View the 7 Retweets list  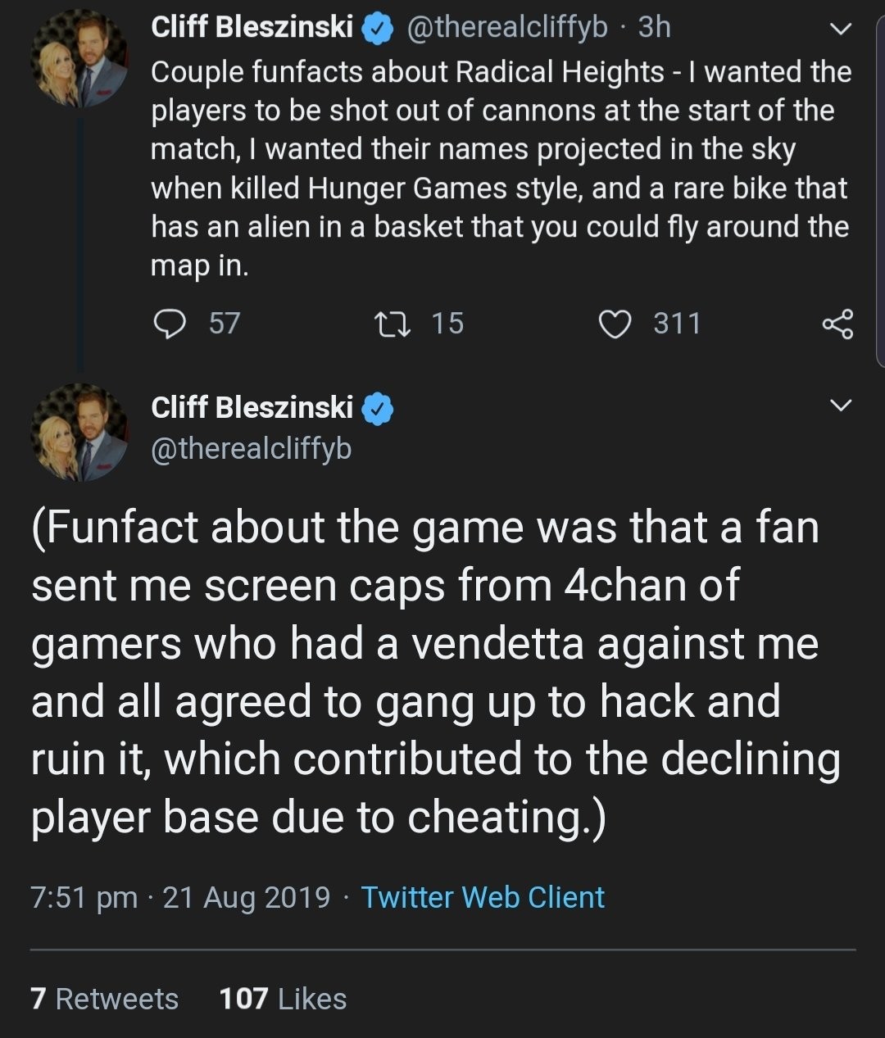pyautogui.click(x=104, y=999)
